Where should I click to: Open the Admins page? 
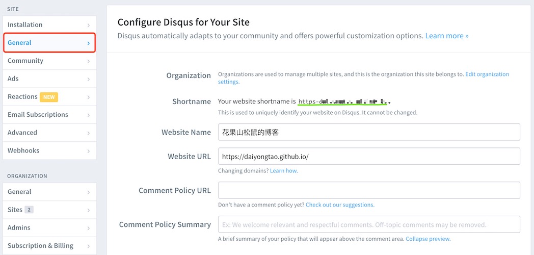click(50, 228)
